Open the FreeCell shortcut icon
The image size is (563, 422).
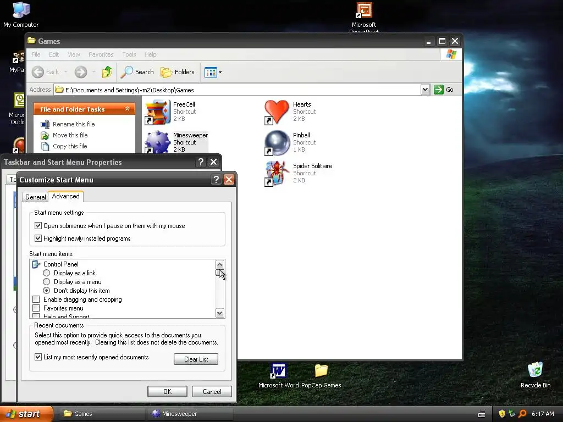157,112
